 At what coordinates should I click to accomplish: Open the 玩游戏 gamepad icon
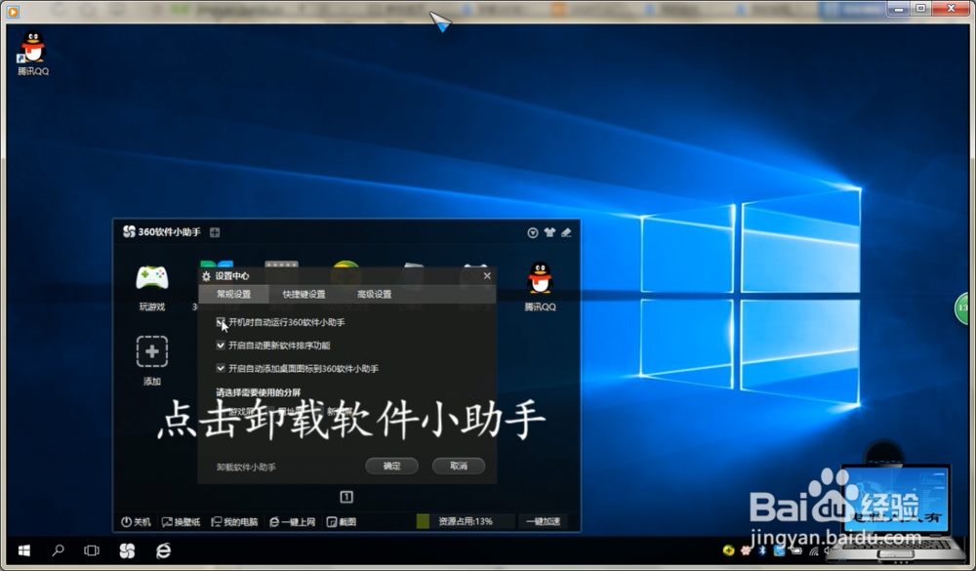(152, 278)
